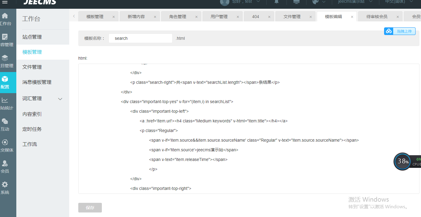
Task: Click the 保存 save button
Action: [90, 208]
